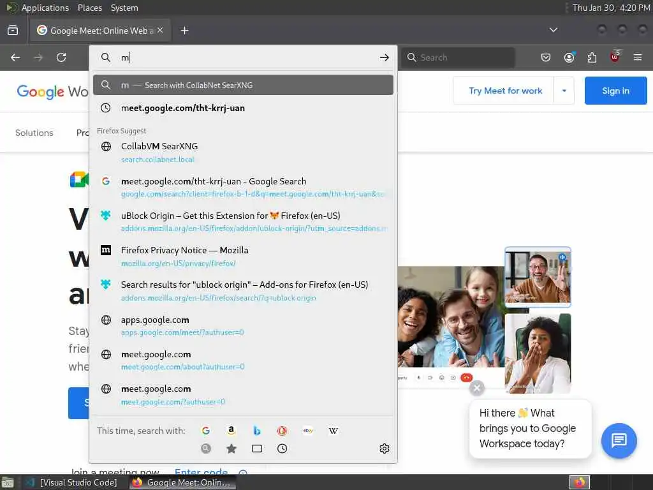653x490 pixels.
Task: Expand the list all tabs chevron
Action: point(554,30)
